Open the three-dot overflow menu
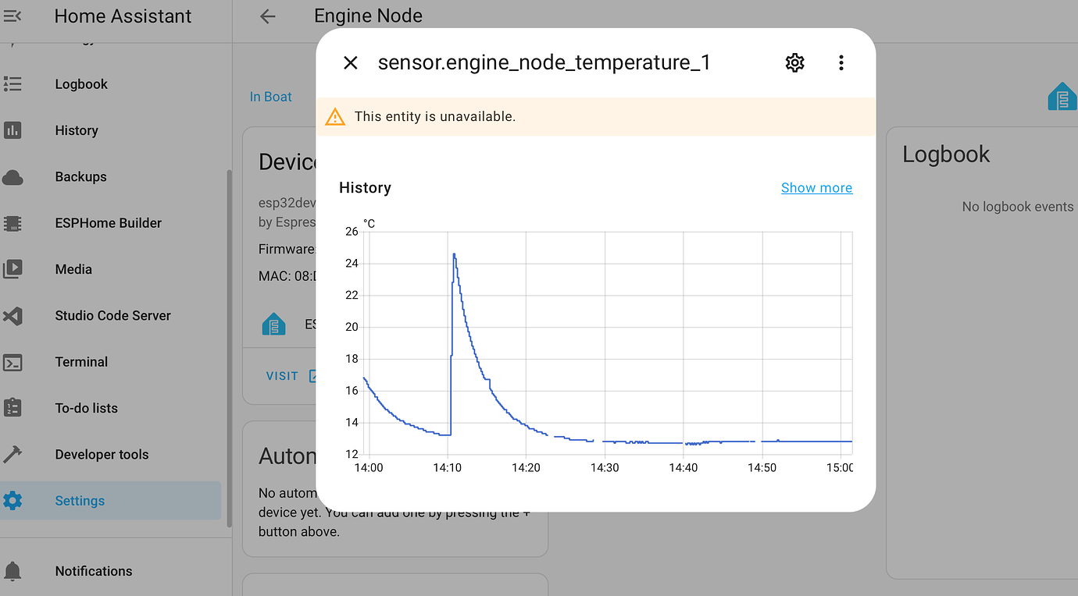 pos(841,62)
